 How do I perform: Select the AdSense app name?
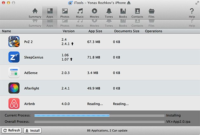pyautogui.click(x=31, y=73)
